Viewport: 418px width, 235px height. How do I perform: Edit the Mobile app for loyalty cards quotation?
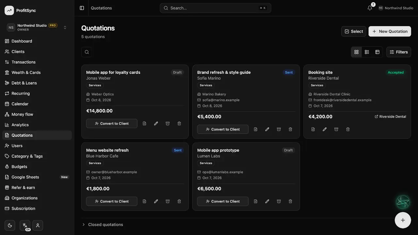(x=156, y=123)
